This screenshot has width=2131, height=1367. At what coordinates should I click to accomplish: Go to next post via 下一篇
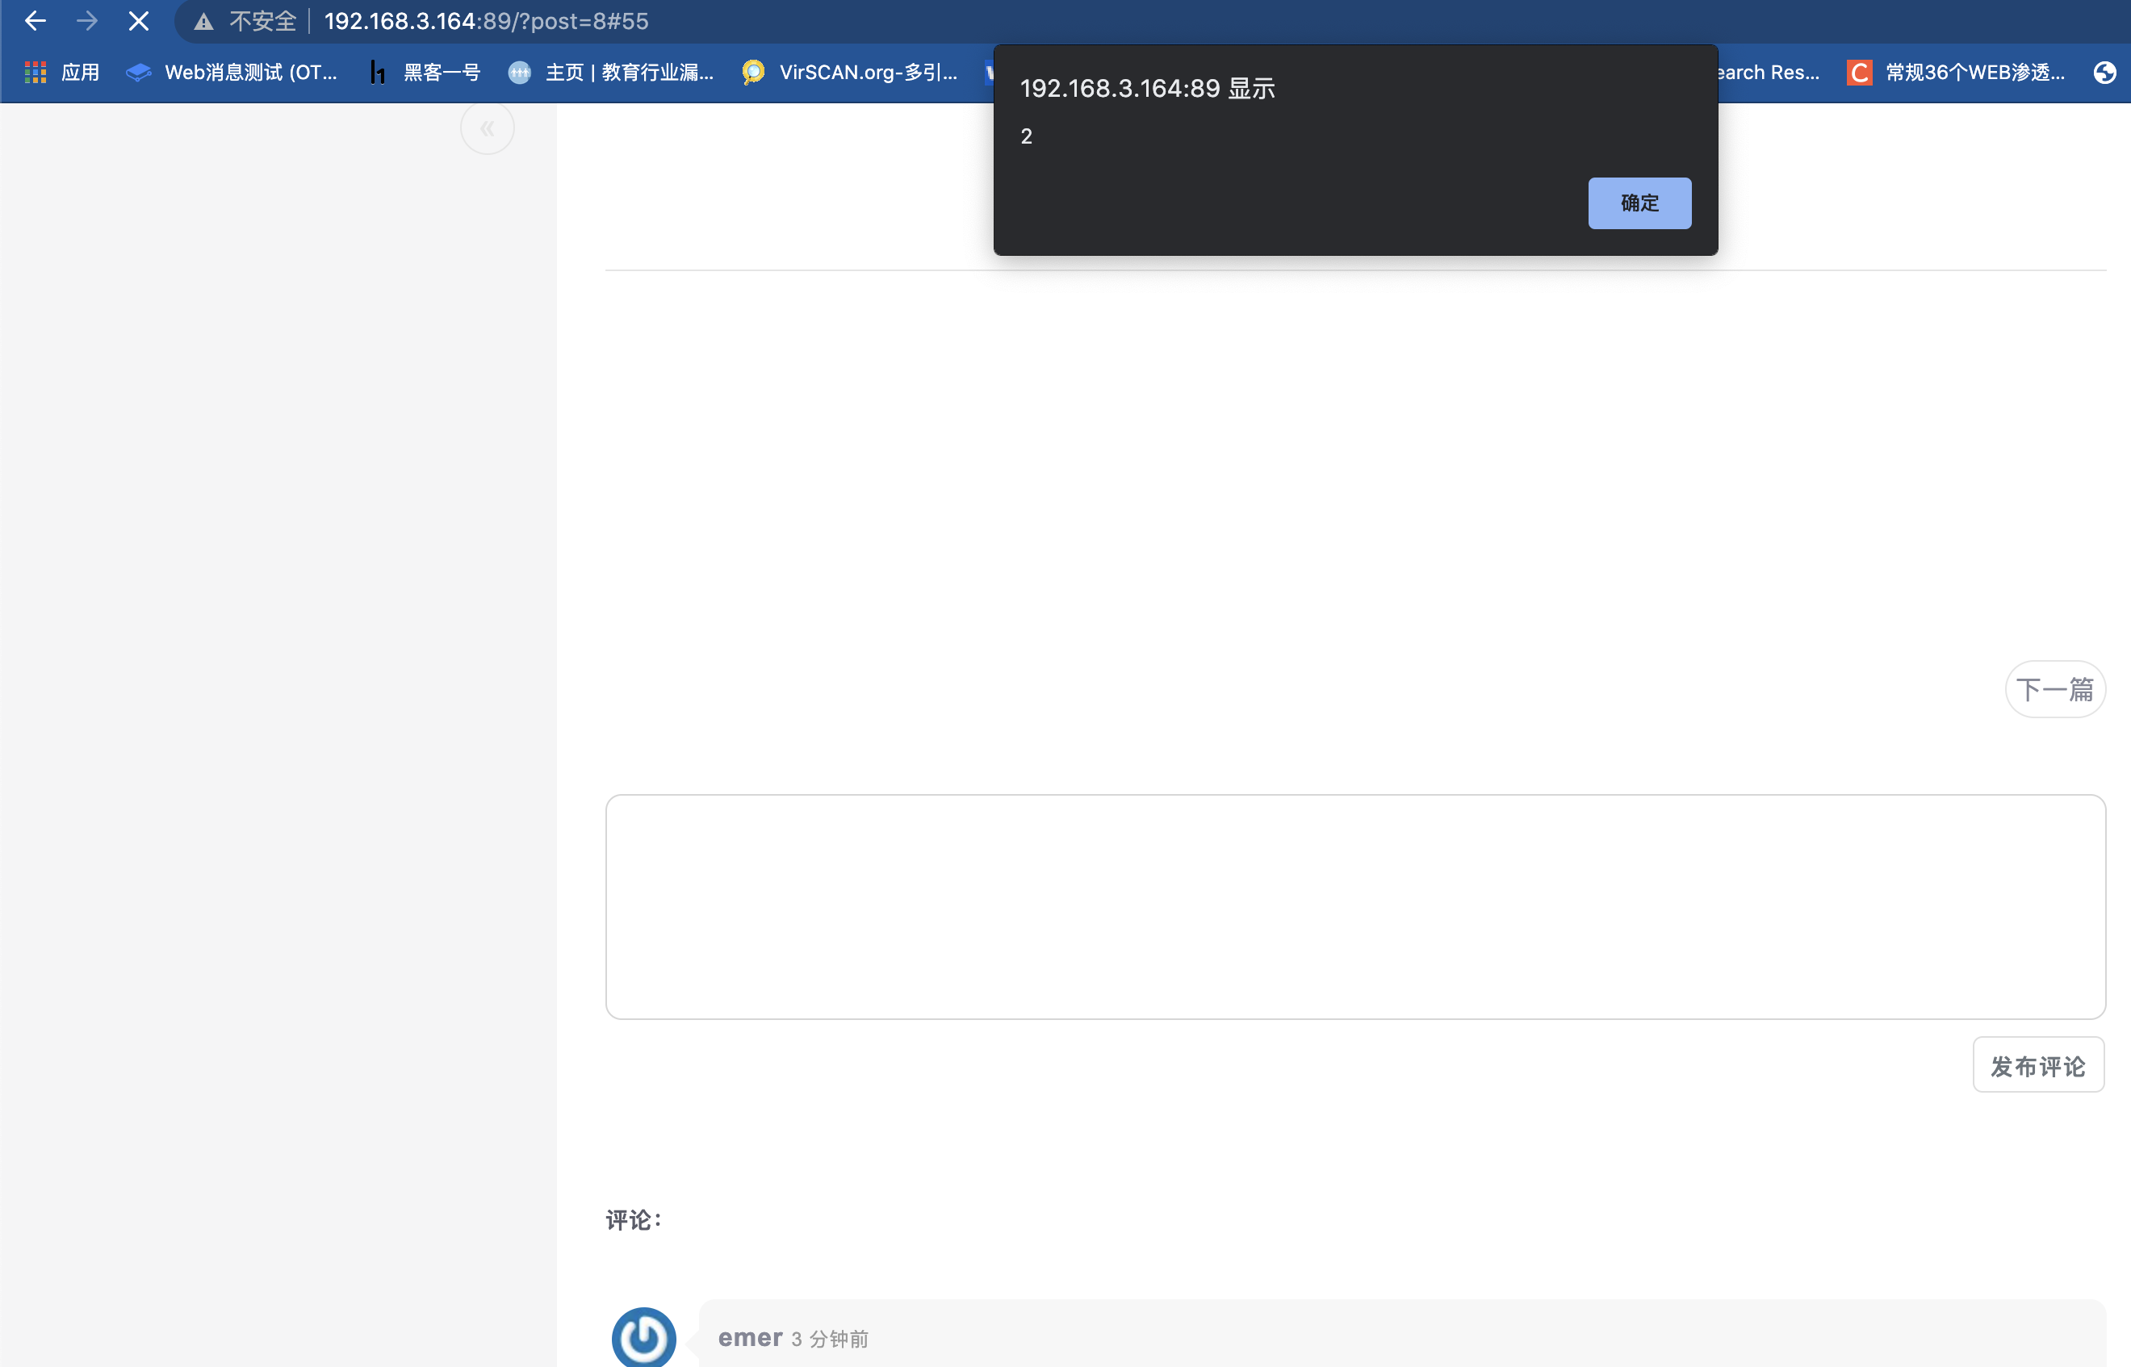(x=2054, y=689)
